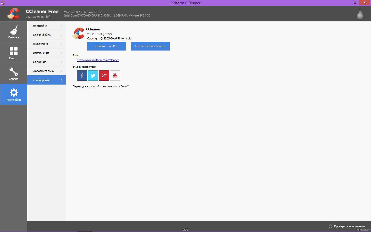Click chevron next to Настройки submenu
Viewport: 371px width, 232px height.
coord(62,26)
